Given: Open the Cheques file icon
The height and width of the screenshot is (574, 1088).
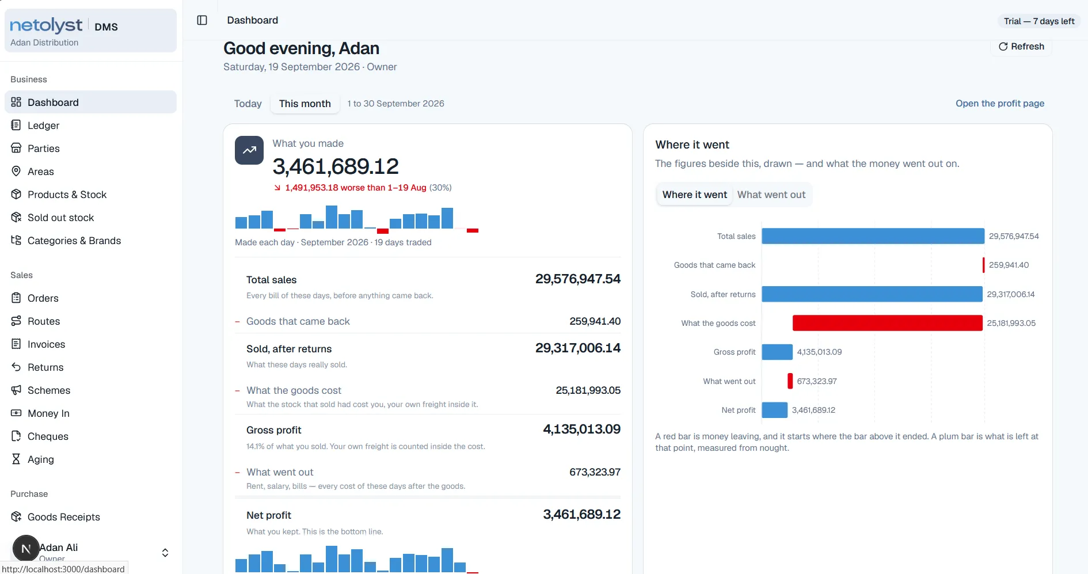Looking at the screenshot, I should (x=16, y=436).
